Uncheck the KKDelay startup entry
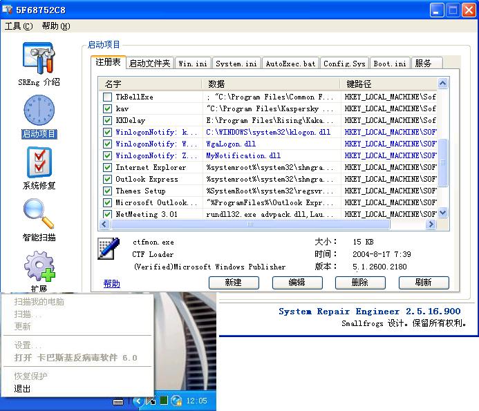Viewport: 479px width, 411px height. pos(107,120)
